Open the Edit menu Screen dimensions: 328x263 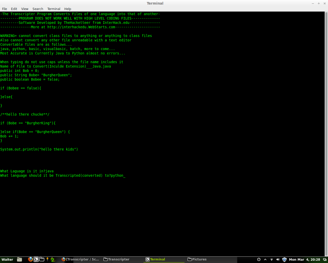(14, 9)
